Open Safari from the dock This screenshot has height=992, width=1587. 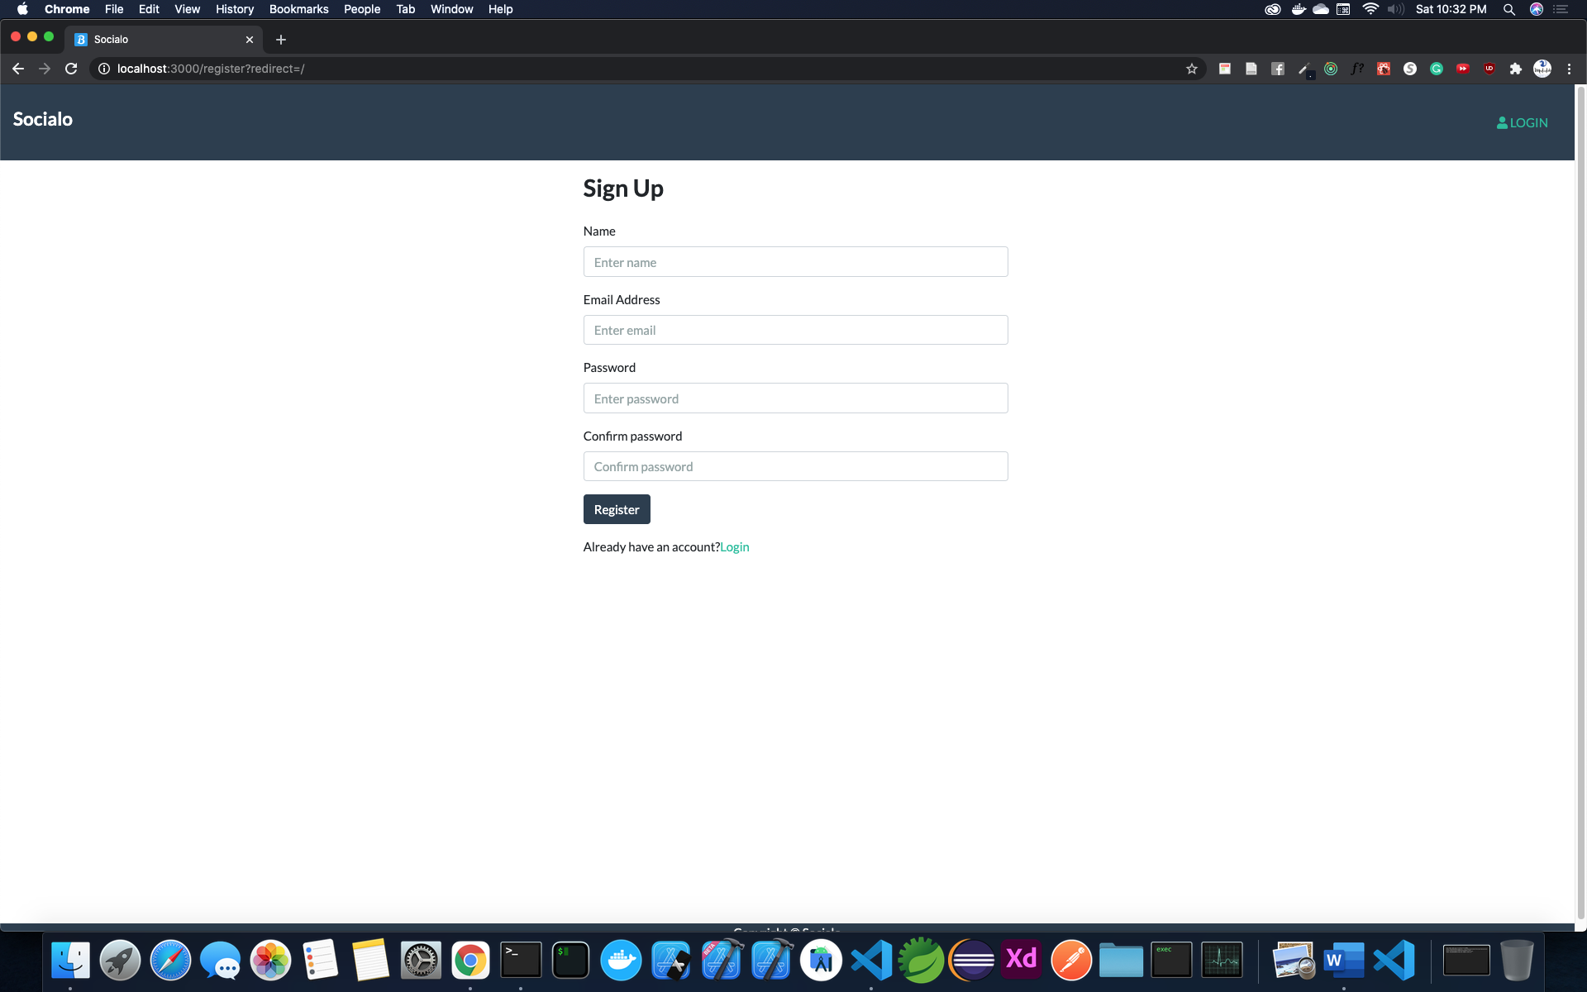click(x=170, y=961)
